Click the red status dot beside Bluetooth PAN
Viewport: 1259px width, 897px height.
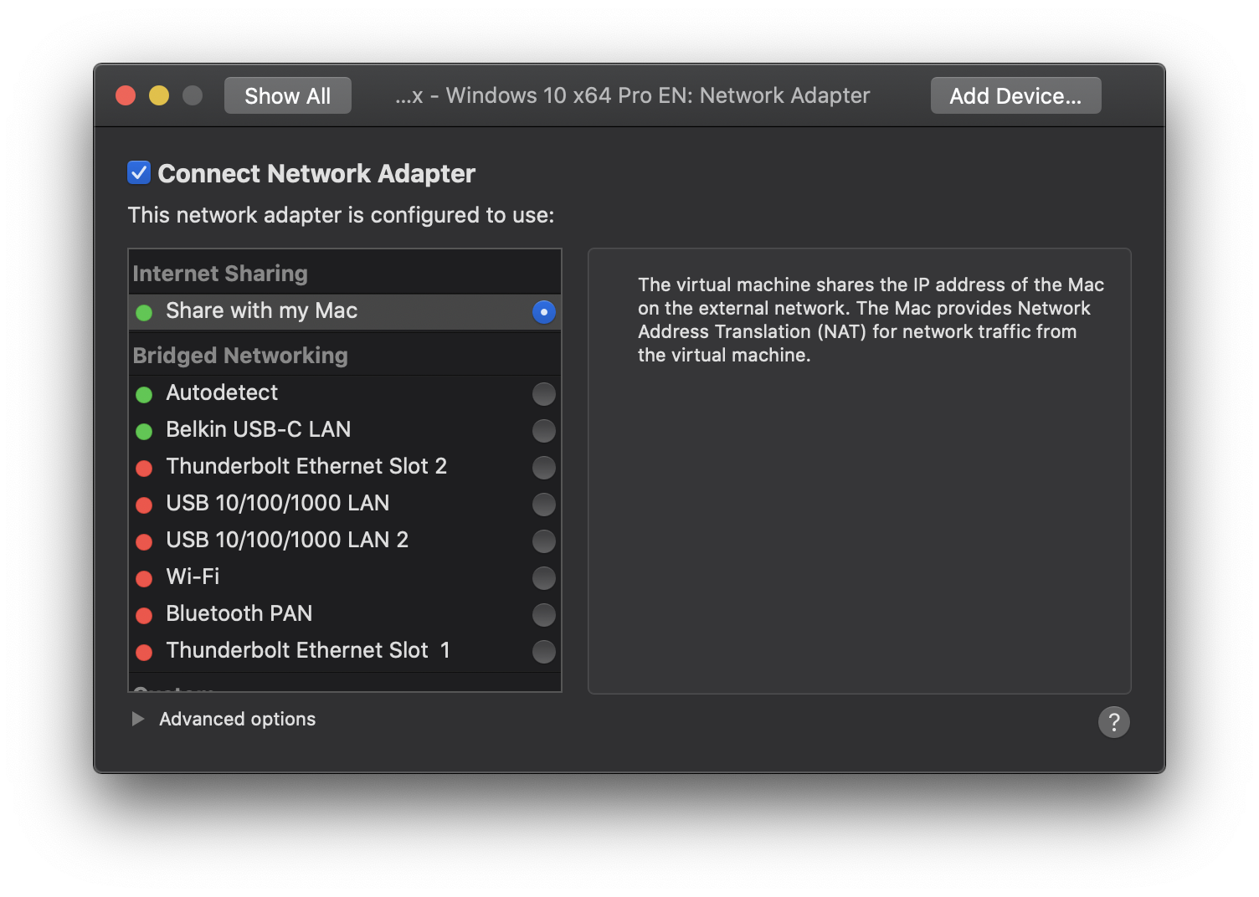(144, 615)
